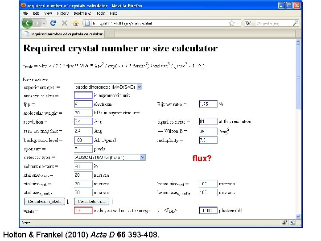This screenshot has width=321, height=241.
Task: Click the signal to noise input field
Action: [x=208, y=121]
